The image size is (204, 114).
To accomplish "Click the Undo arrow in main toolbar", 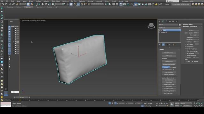I will click(x=3, y=4).
